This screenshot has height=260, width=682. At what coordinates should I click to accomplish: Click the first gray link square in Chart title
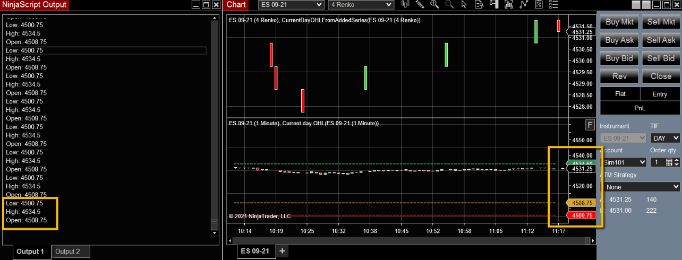point(637,5)
